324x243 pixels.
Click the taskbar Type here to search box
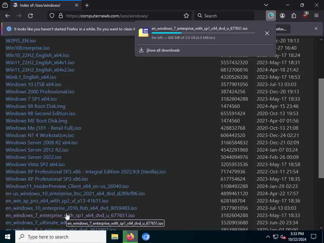click(61, 237)
